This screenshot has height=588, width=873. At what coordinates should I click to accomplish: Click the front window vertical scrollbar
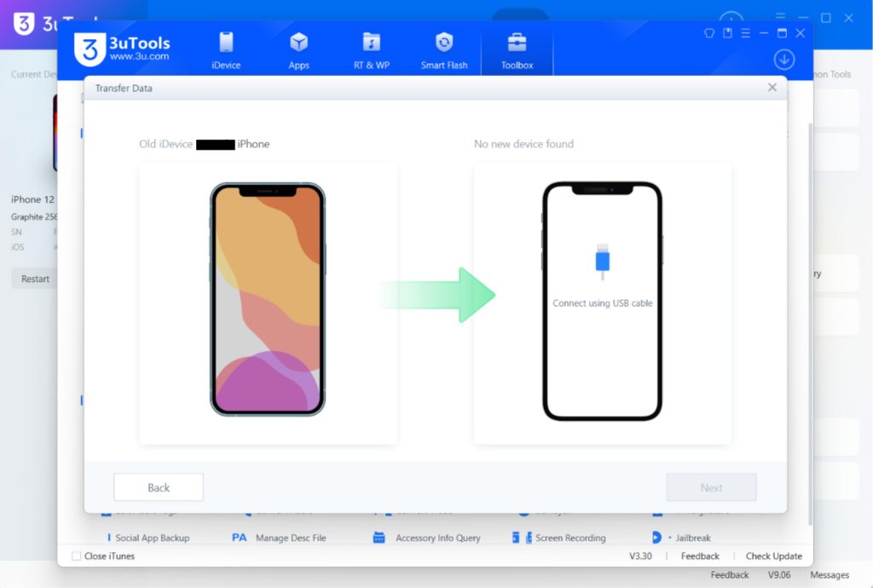[810, 324]
